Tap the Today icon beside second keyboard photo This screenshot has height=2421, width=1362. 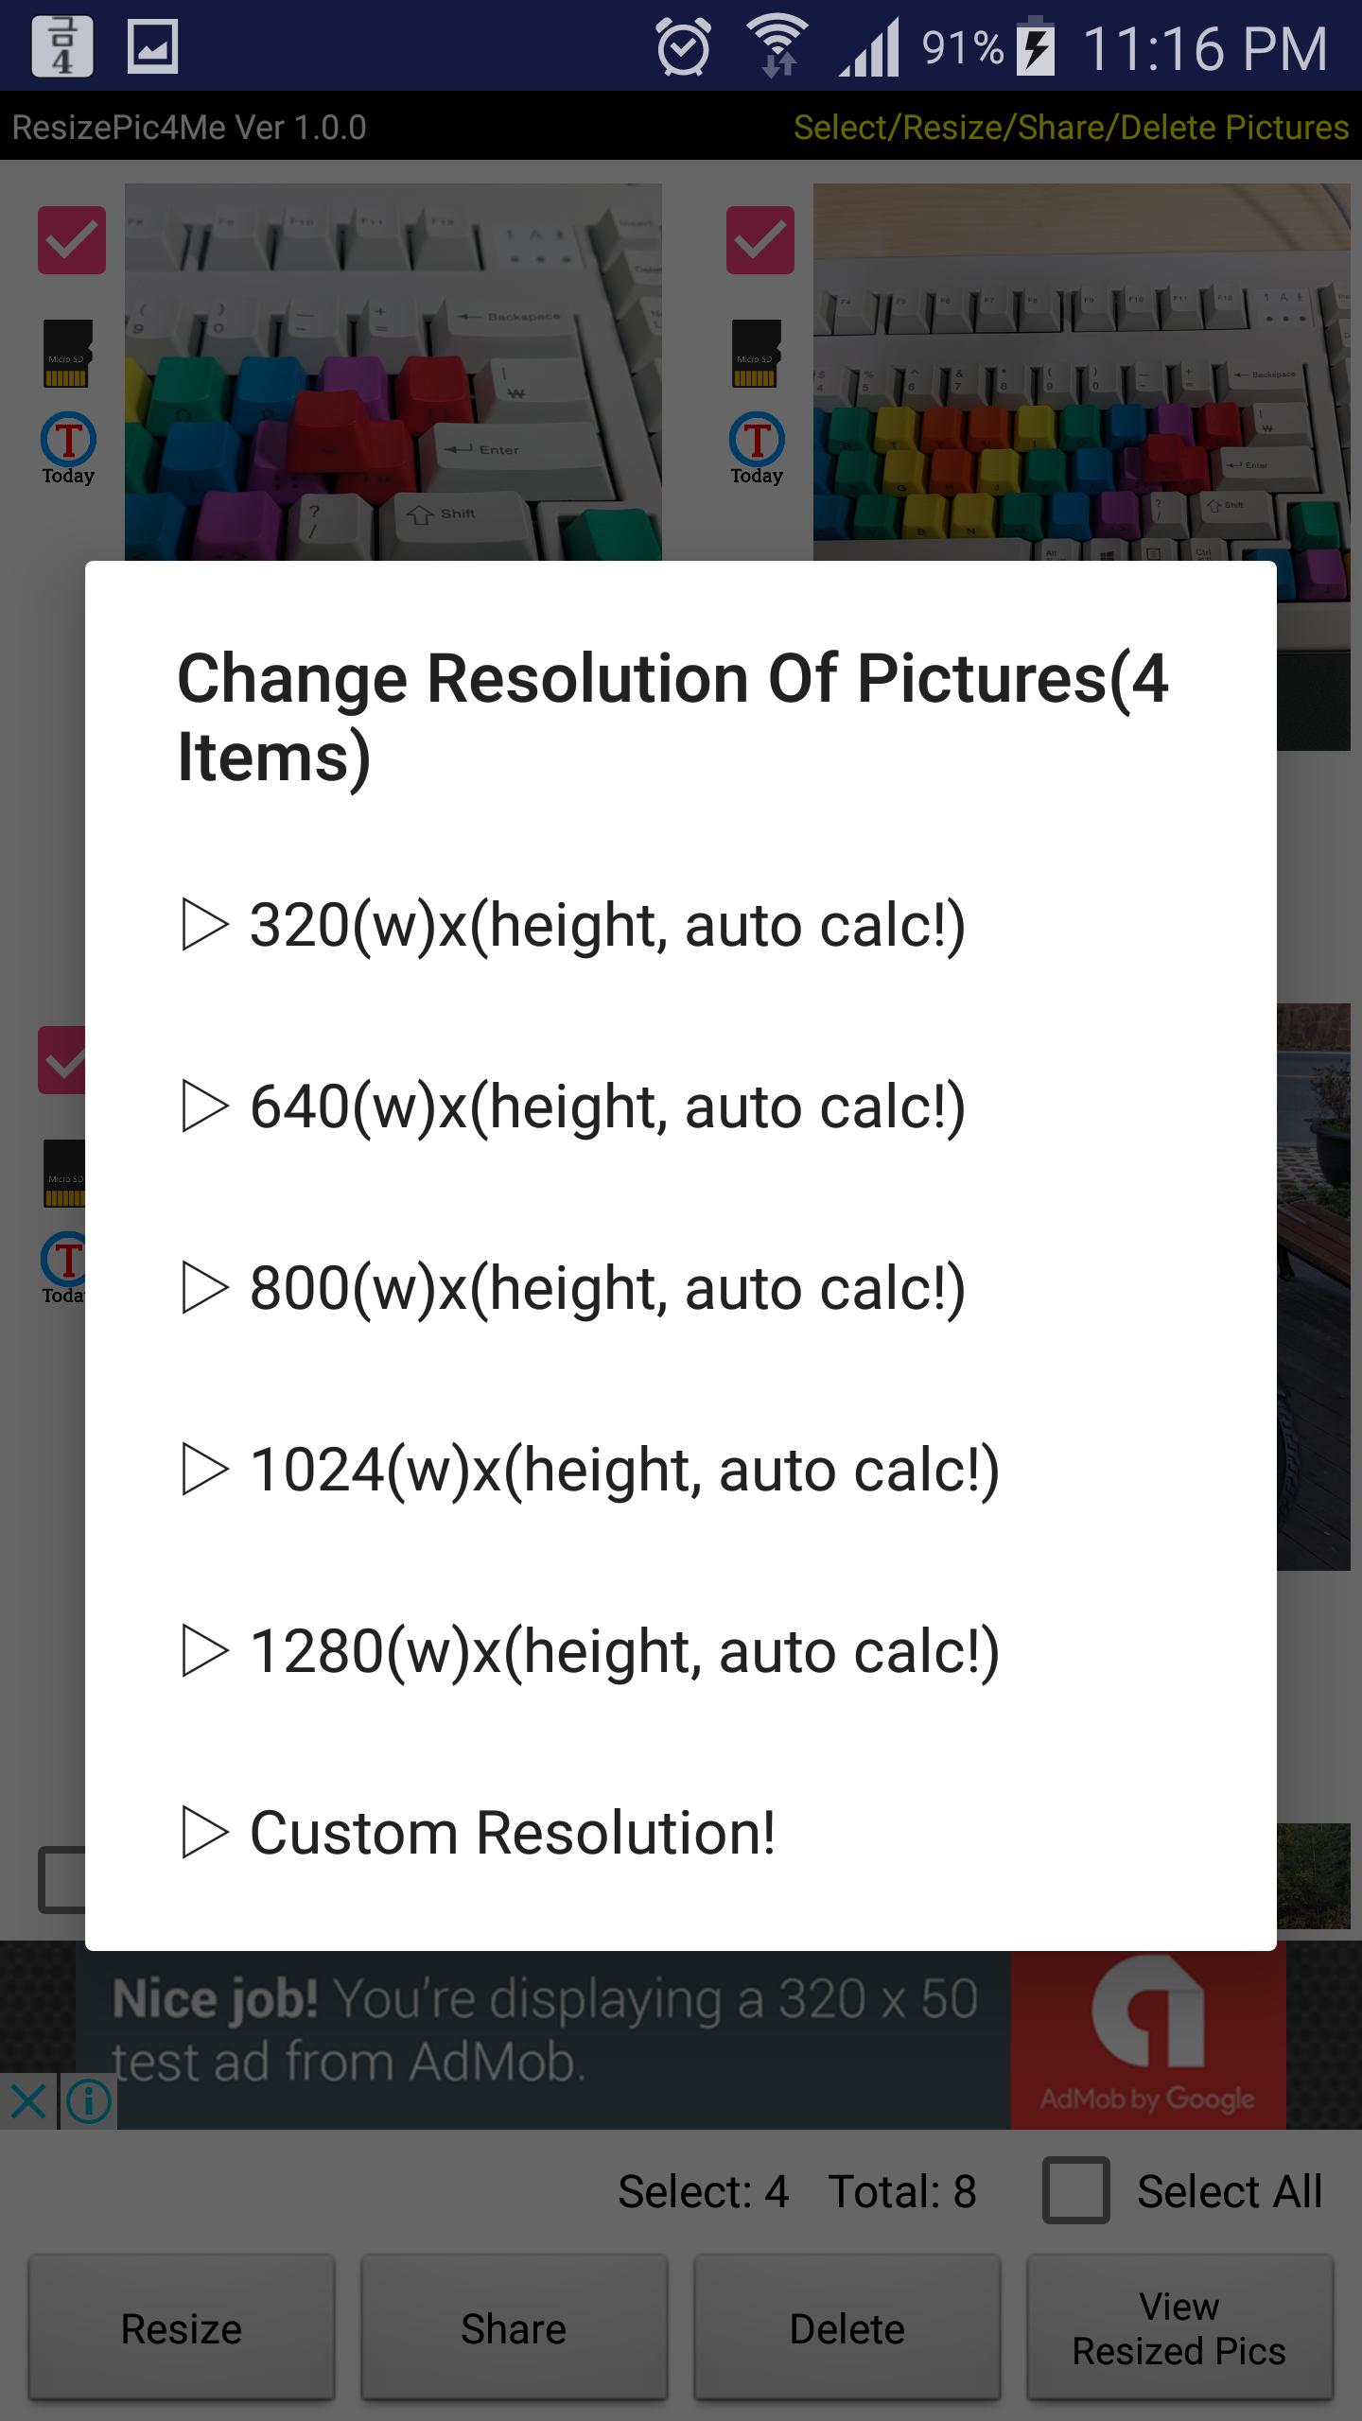[757, 448]
